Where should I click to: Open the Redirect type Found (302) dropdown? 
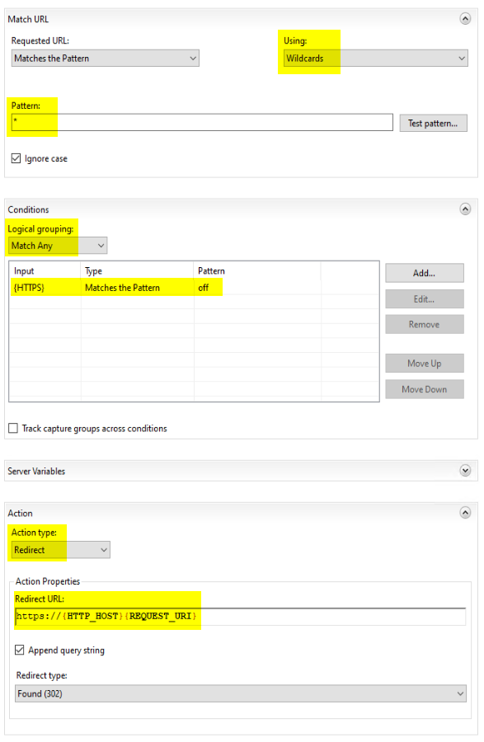coord(240,693)
